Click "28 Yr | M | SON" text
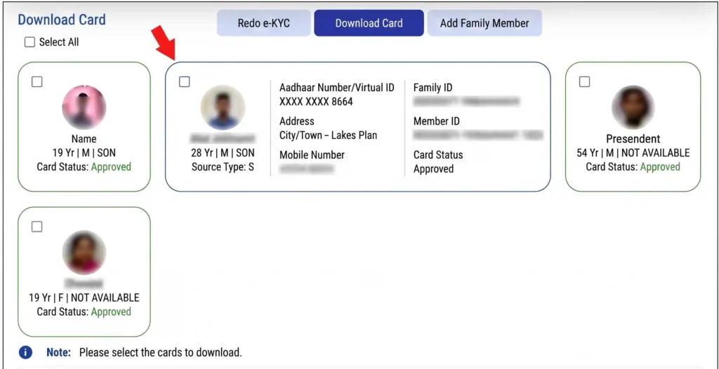 tap(223, 153)
